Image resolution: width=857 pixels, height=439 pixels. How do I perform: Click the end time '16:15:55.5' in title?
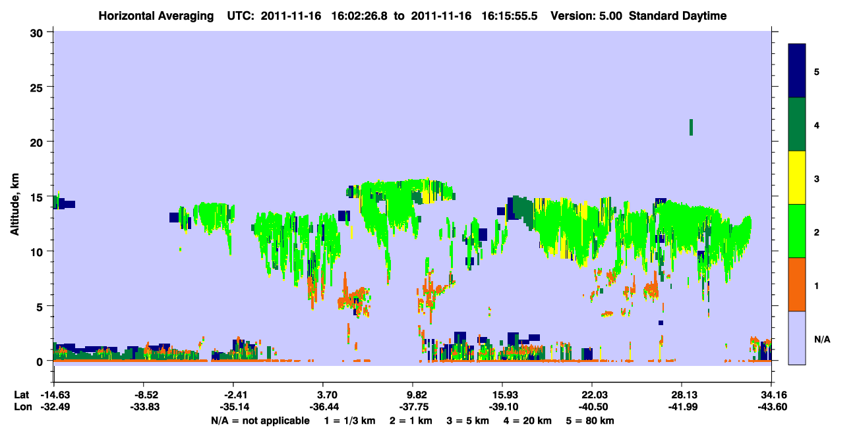(510, 16)
